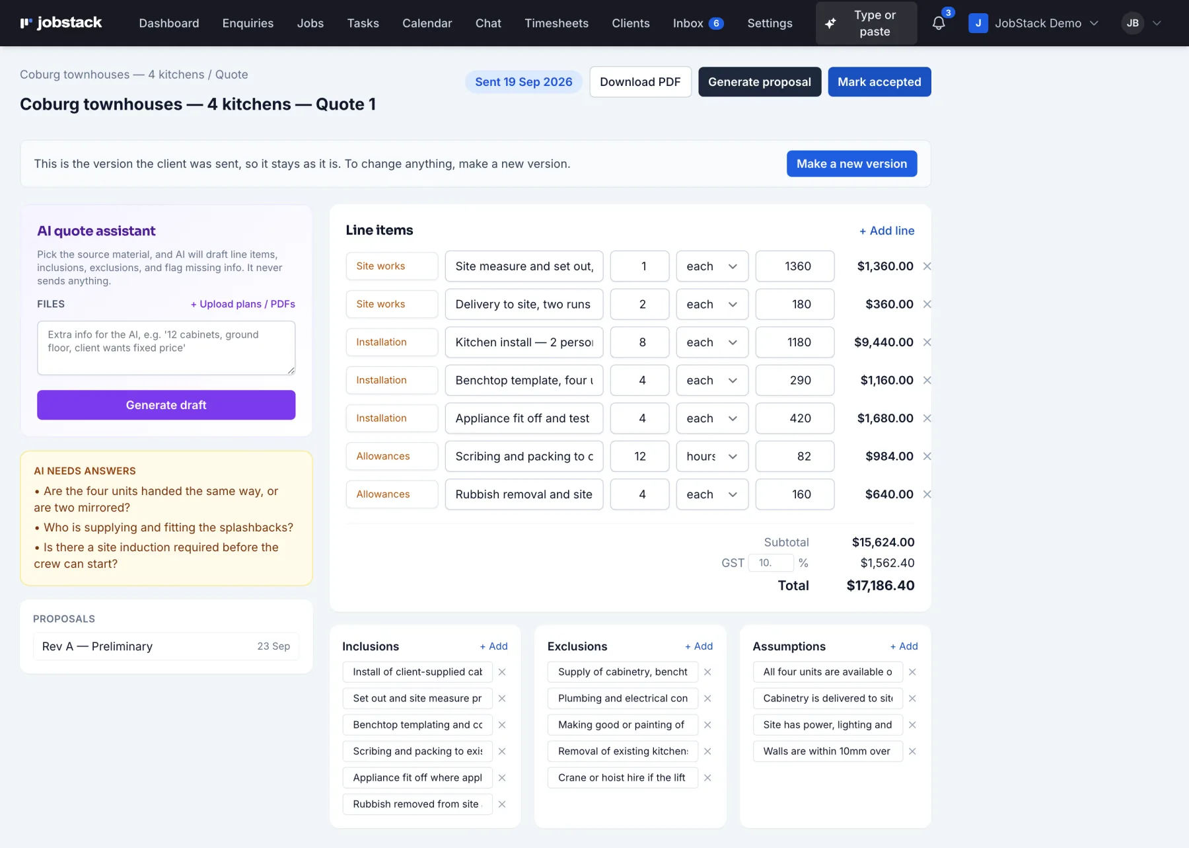1189x848 pixels.
Task: Delete the Scribing and packing line item
Action: (x=927, y=456)
